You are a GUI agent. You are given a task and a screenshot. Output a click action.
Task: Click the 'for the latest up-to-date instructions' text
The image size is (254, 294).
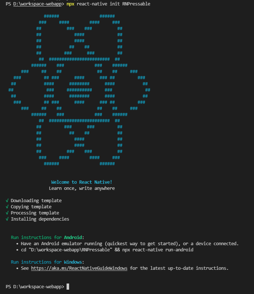179,268
